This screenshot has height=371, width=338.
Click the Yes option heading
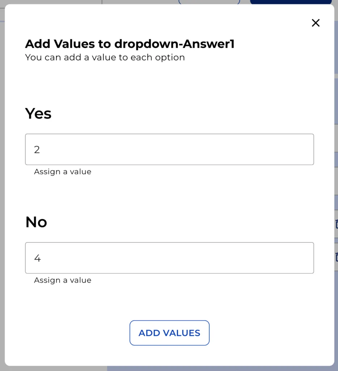[x=38, y=113]
